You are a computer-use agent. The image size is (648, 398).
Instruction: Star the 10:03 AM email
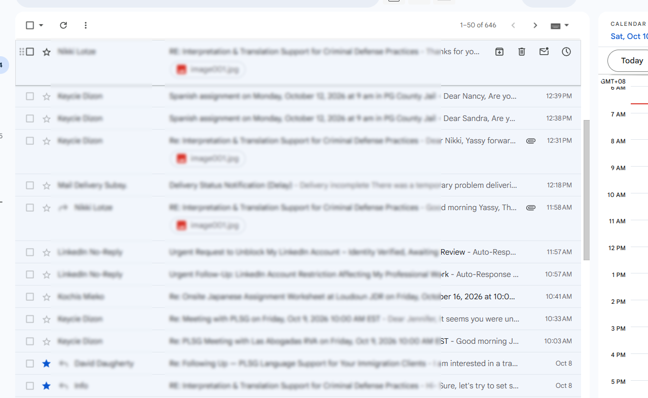point(47,341)
